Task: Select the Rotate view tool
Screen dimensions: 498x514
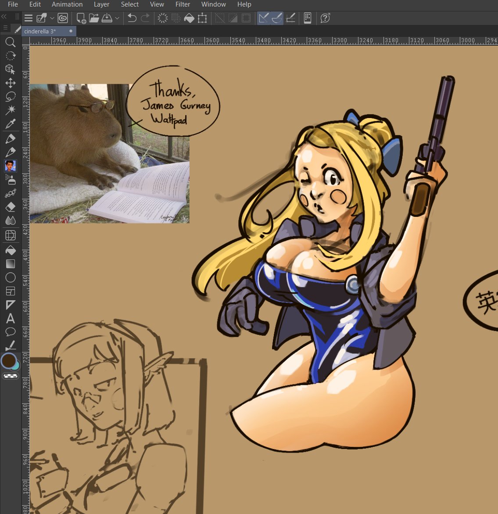Action: [x=11, y=56]
